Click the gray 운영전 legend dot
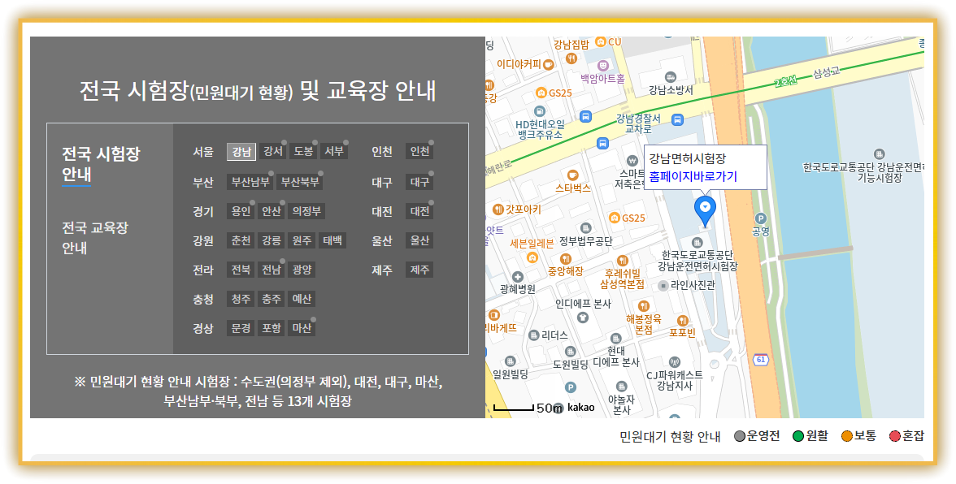Image resolution: width=956 pixels, height=484 pixels. click(x=740, y=437)
